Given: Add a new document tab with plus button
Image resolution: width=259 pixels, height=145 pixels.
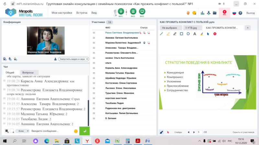Looking at the screenshot, I should click(248, 28).
